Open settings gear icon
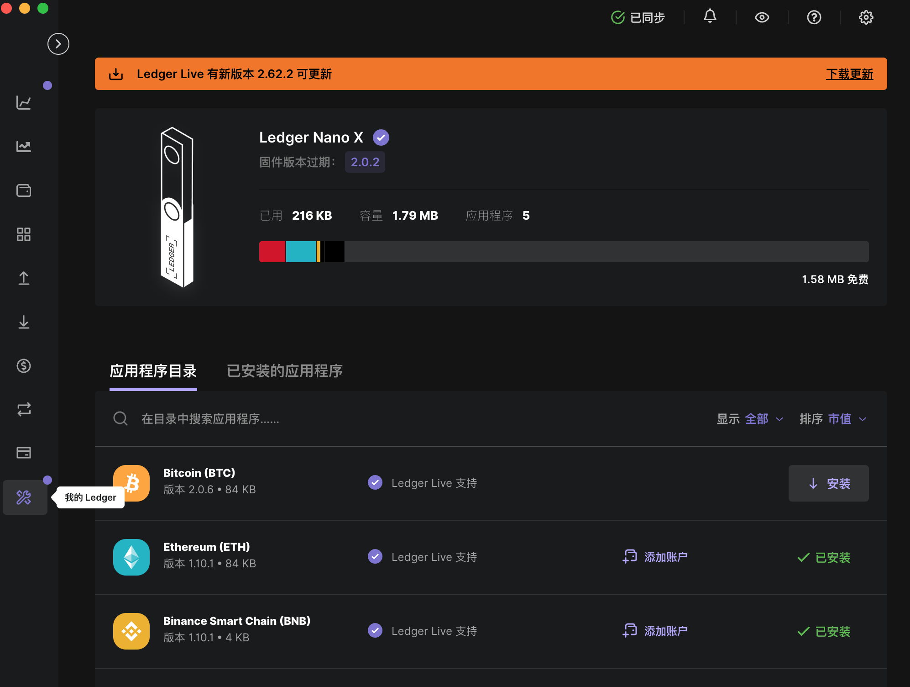The height and width of the screenshot is (687, 910). point(866,17)
